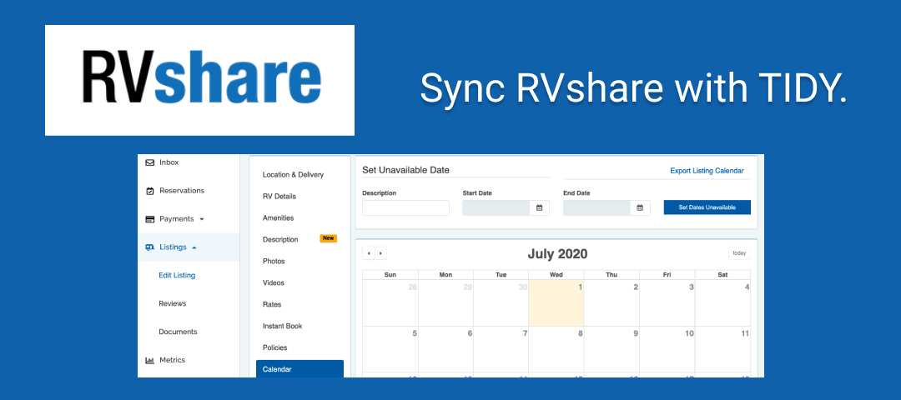This screenshot has height=400, width=901.
Task: Open Documents in the sidebar
Action: 179,332
